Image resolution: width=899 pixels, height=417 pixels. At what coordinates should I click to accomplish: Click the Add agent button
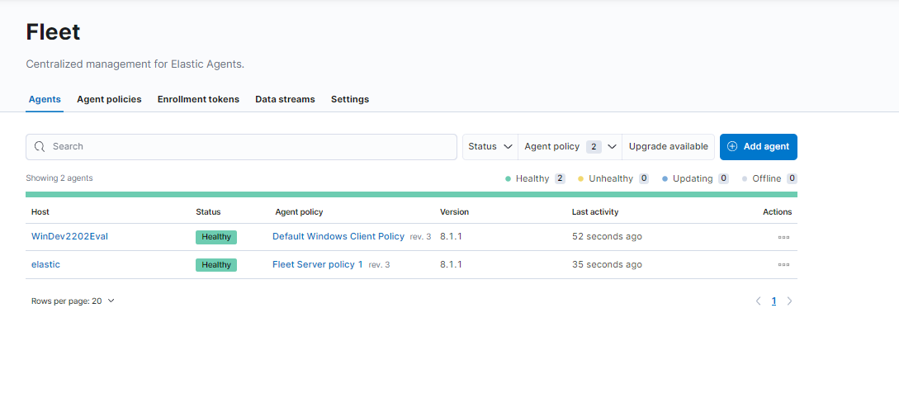pos(758,147)
